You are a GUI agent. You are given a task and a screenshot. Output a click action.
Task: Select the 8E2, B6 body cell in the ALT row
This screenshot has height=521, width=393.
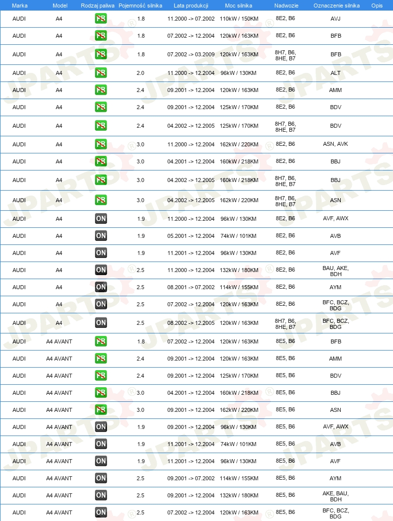[285, 72]
